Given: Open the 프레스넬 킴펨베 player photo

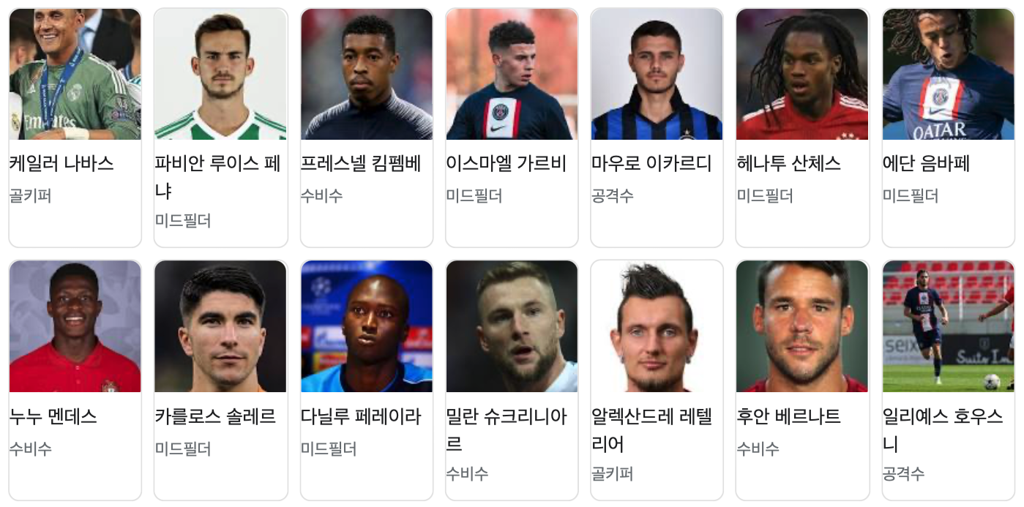Looking at the screenshot, I should pyautogui.click(x=367, y=74).
